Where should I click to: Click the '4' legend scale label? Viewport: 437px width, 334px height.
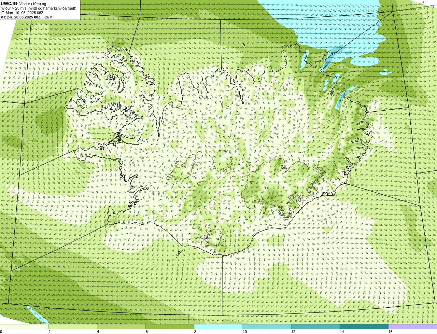coord(98,332)
